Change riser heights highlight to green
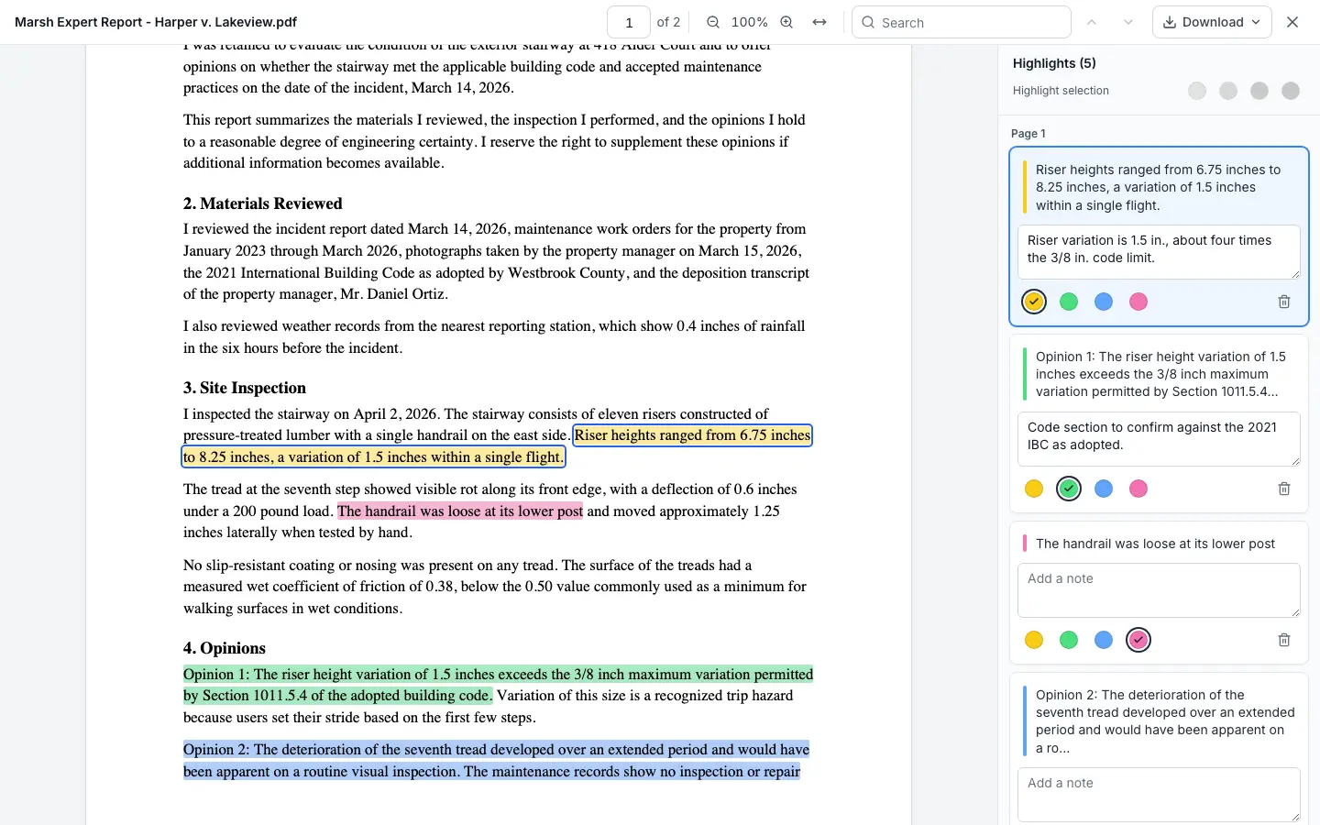1320x825 pixels. coord(1069,302)
